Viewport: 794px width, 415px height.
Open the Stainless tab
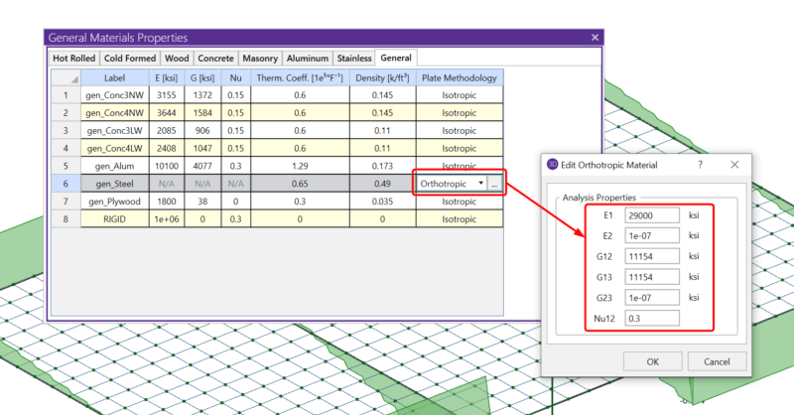tap(354, 59)
